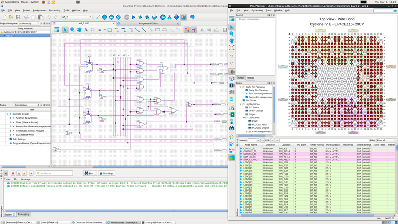Click Pin Finder... task link
This screenshot has width=398, height=224.
[x=252, y=100]
